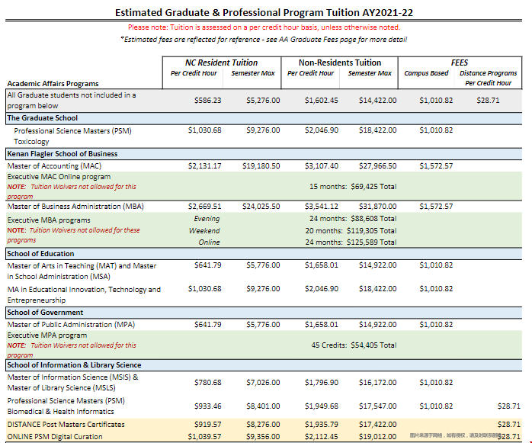The height and width of the screenshot is (443, 532).
Task: Select 'All Graduate students not included' row label
Action: coord(72,101)
